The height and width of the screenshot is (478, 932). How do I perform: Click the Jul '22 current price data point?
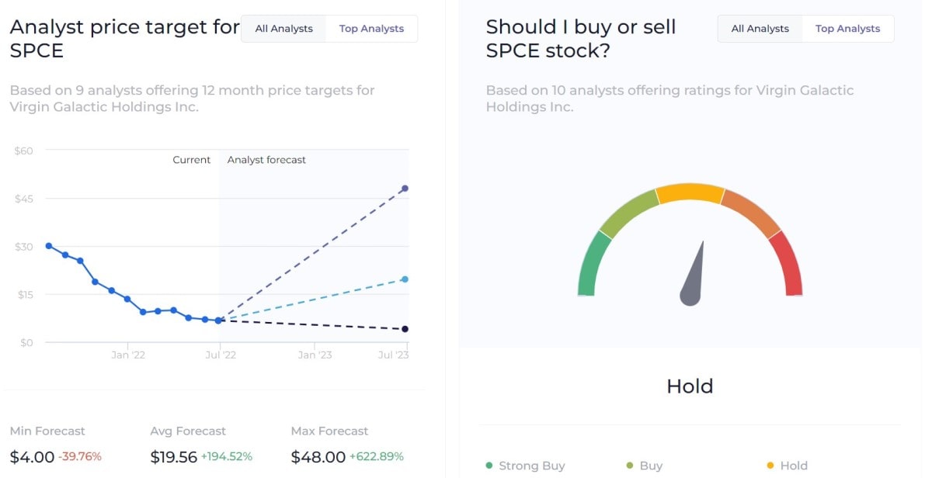(219, 320)
